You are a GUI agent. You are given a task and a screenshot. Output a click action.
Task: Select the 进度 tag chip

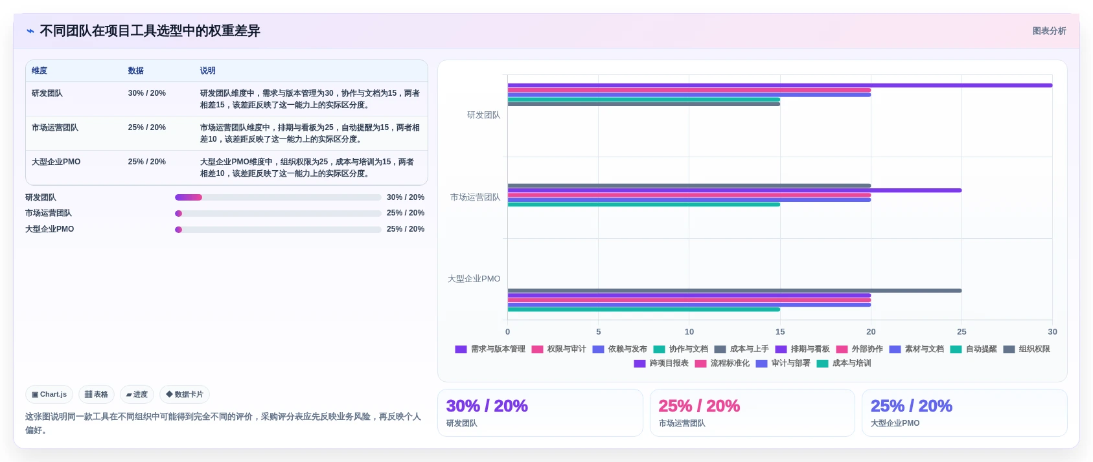137,394
